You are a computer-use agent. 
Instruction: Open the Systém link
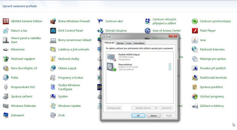(63, 96)
